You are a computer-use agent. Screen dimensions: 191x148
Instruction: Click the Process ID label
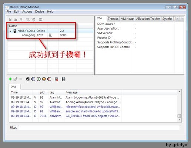pos(104,38)
